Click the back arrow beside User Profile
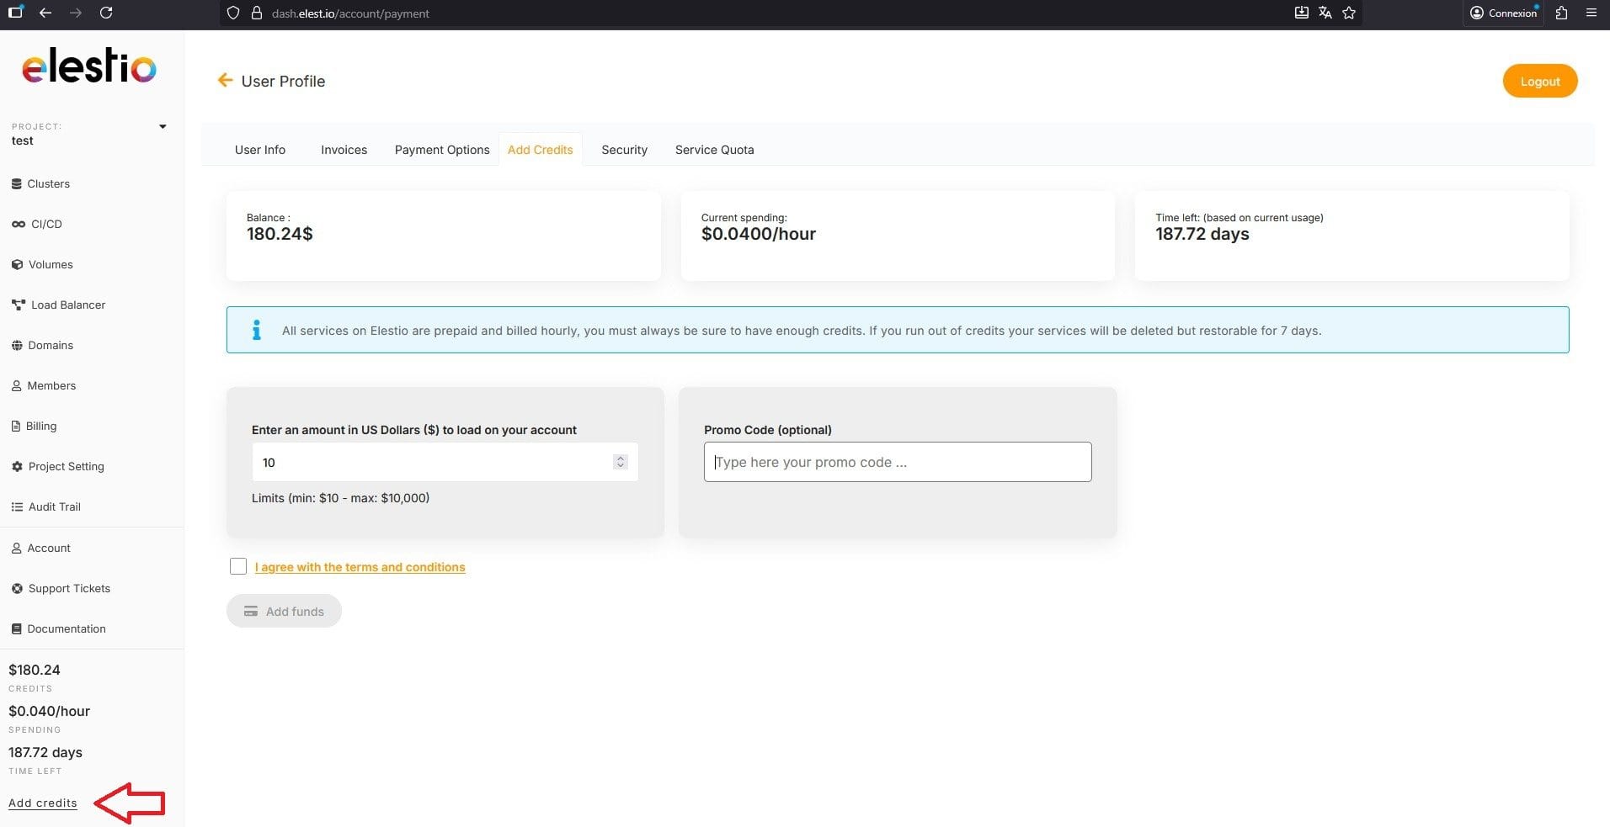 pos(225,81)
